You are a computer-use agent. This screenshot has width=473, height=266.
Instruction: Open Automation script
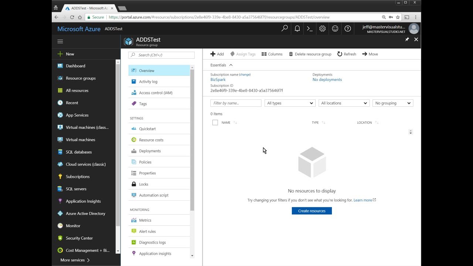pyautogui.click(x=159, y=195)
